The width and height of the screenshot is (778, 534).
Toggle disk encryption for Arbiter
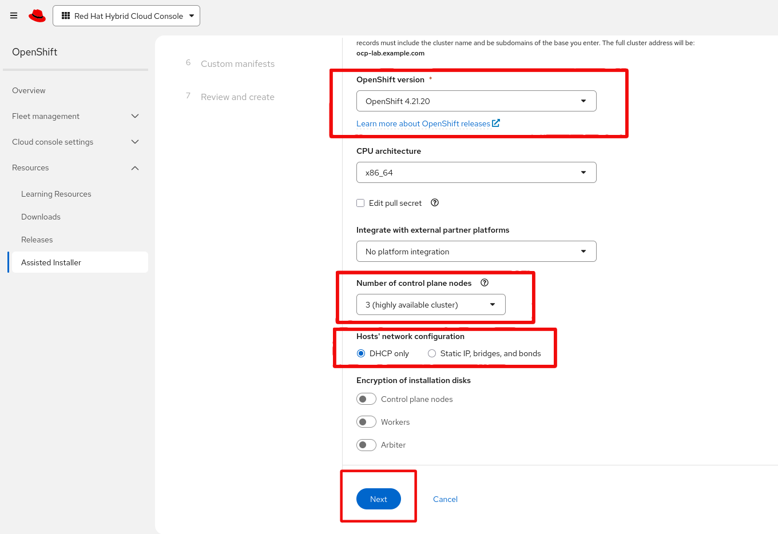tap(366, 445)
